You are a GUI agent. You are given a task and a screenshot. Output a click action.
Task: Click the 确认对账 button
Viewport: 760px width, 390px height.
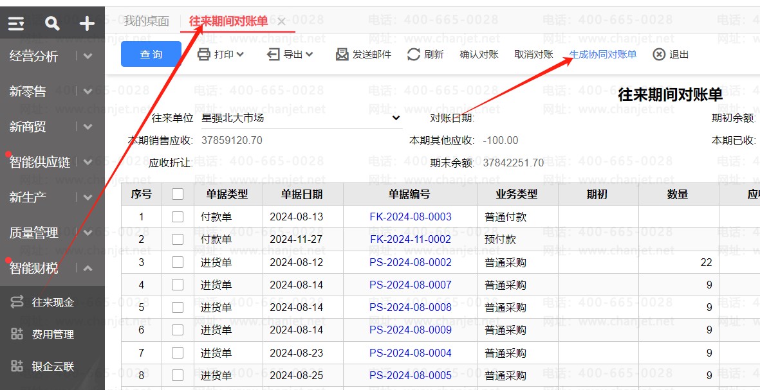(479, 55)
